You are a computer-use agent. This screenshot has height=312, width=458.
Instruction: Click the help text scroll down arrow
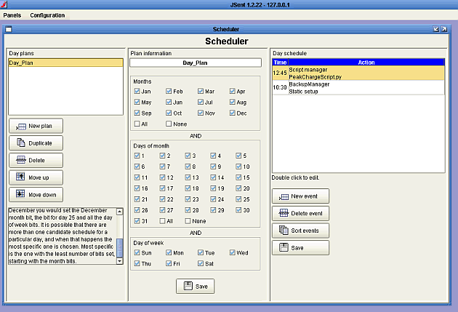pos(120,261)
